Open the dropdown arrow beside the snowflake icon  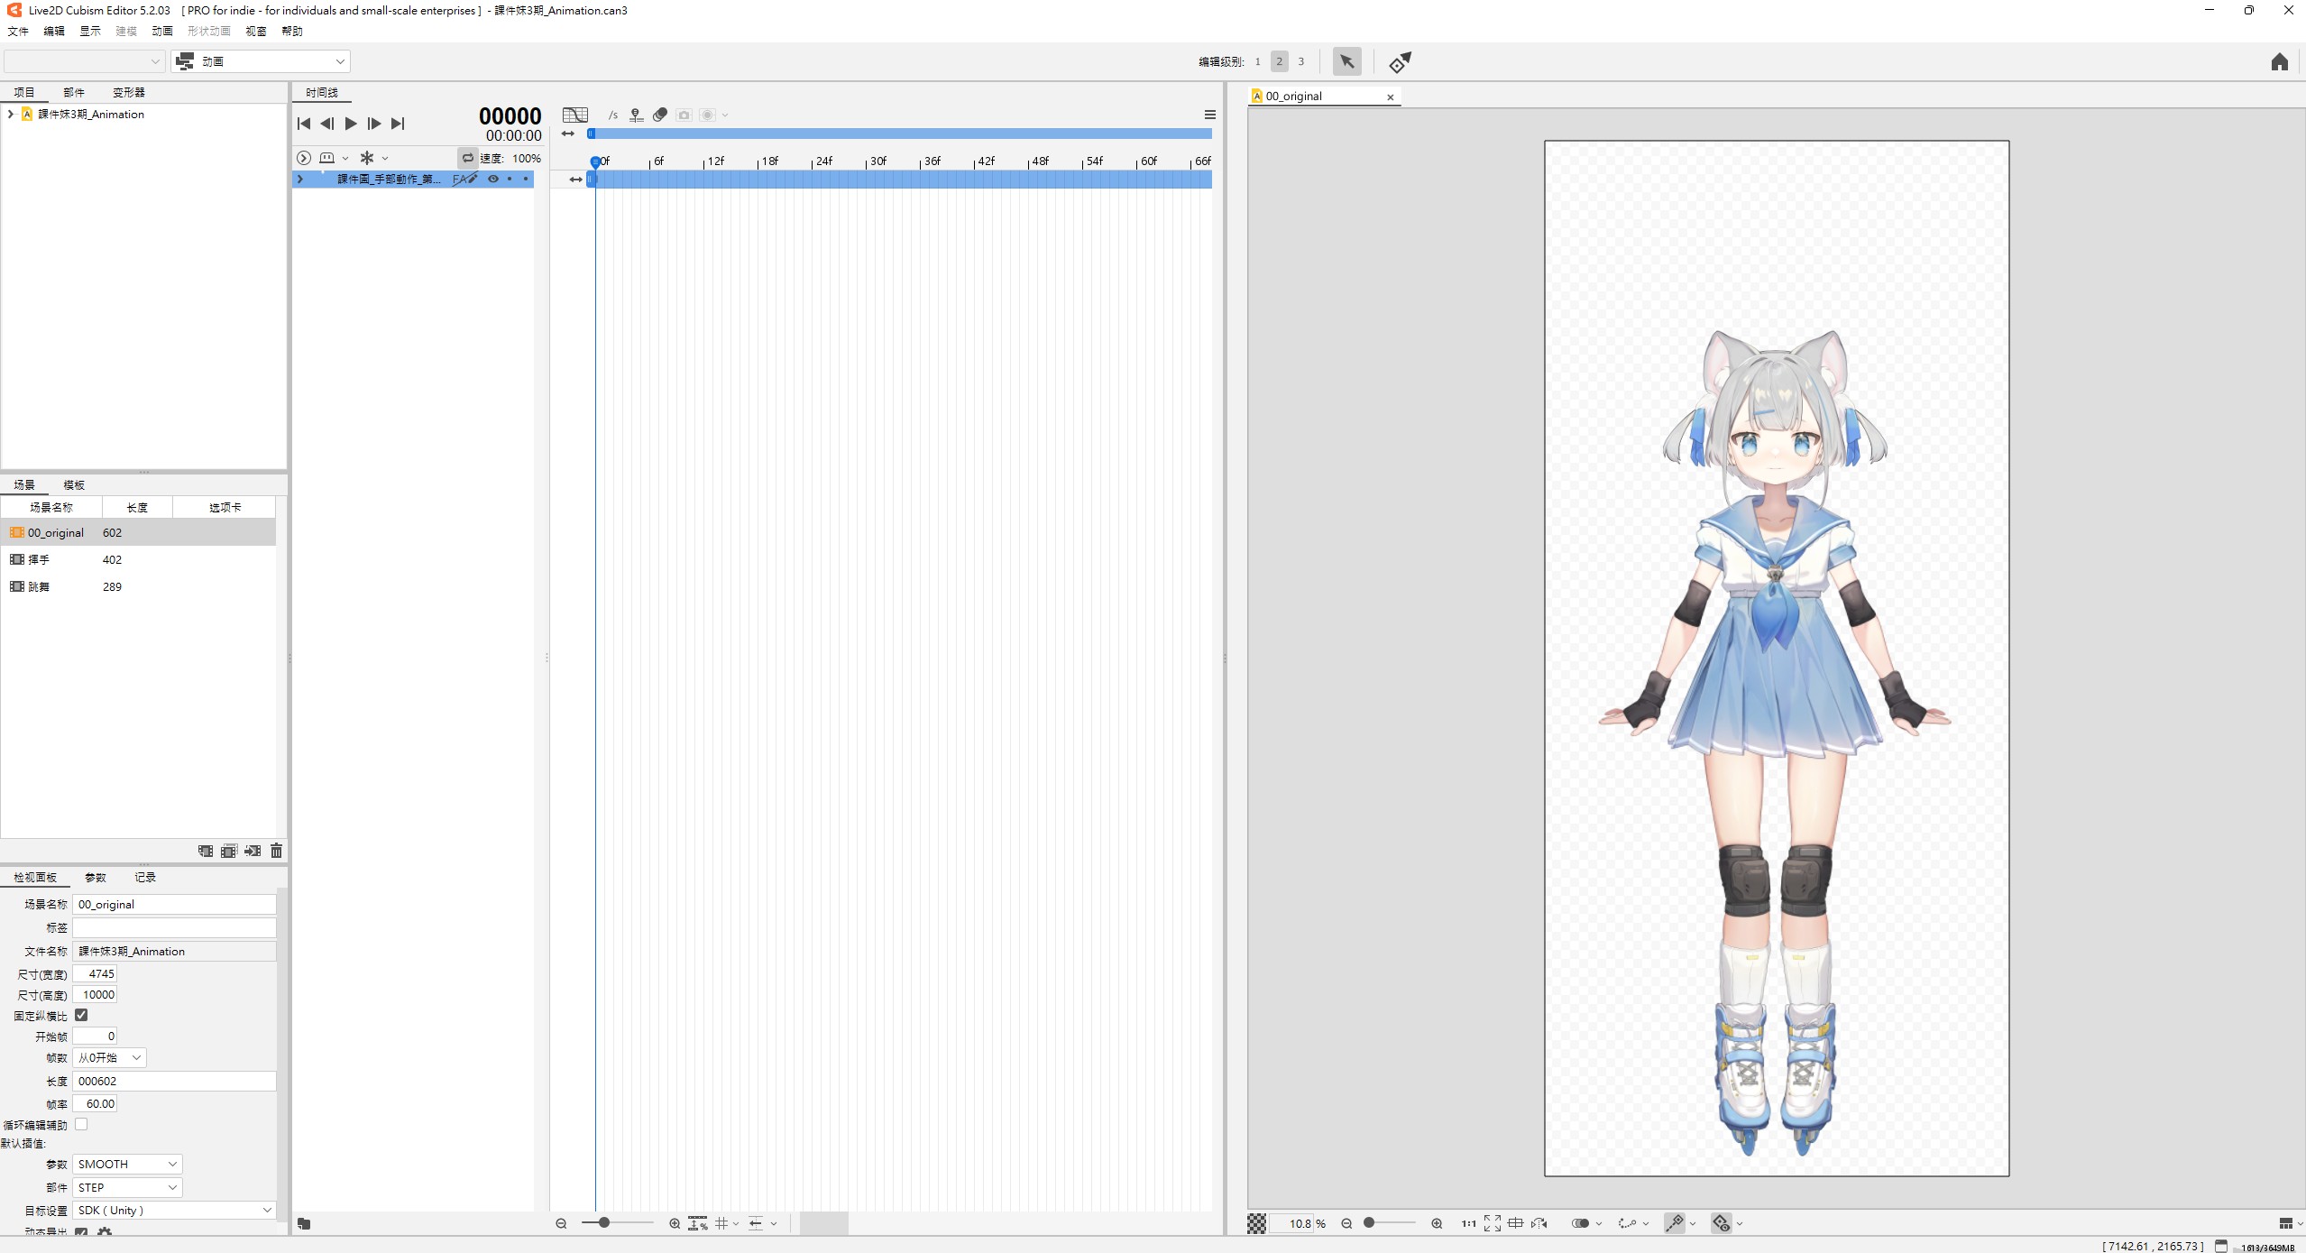click(x=385, y=159)
